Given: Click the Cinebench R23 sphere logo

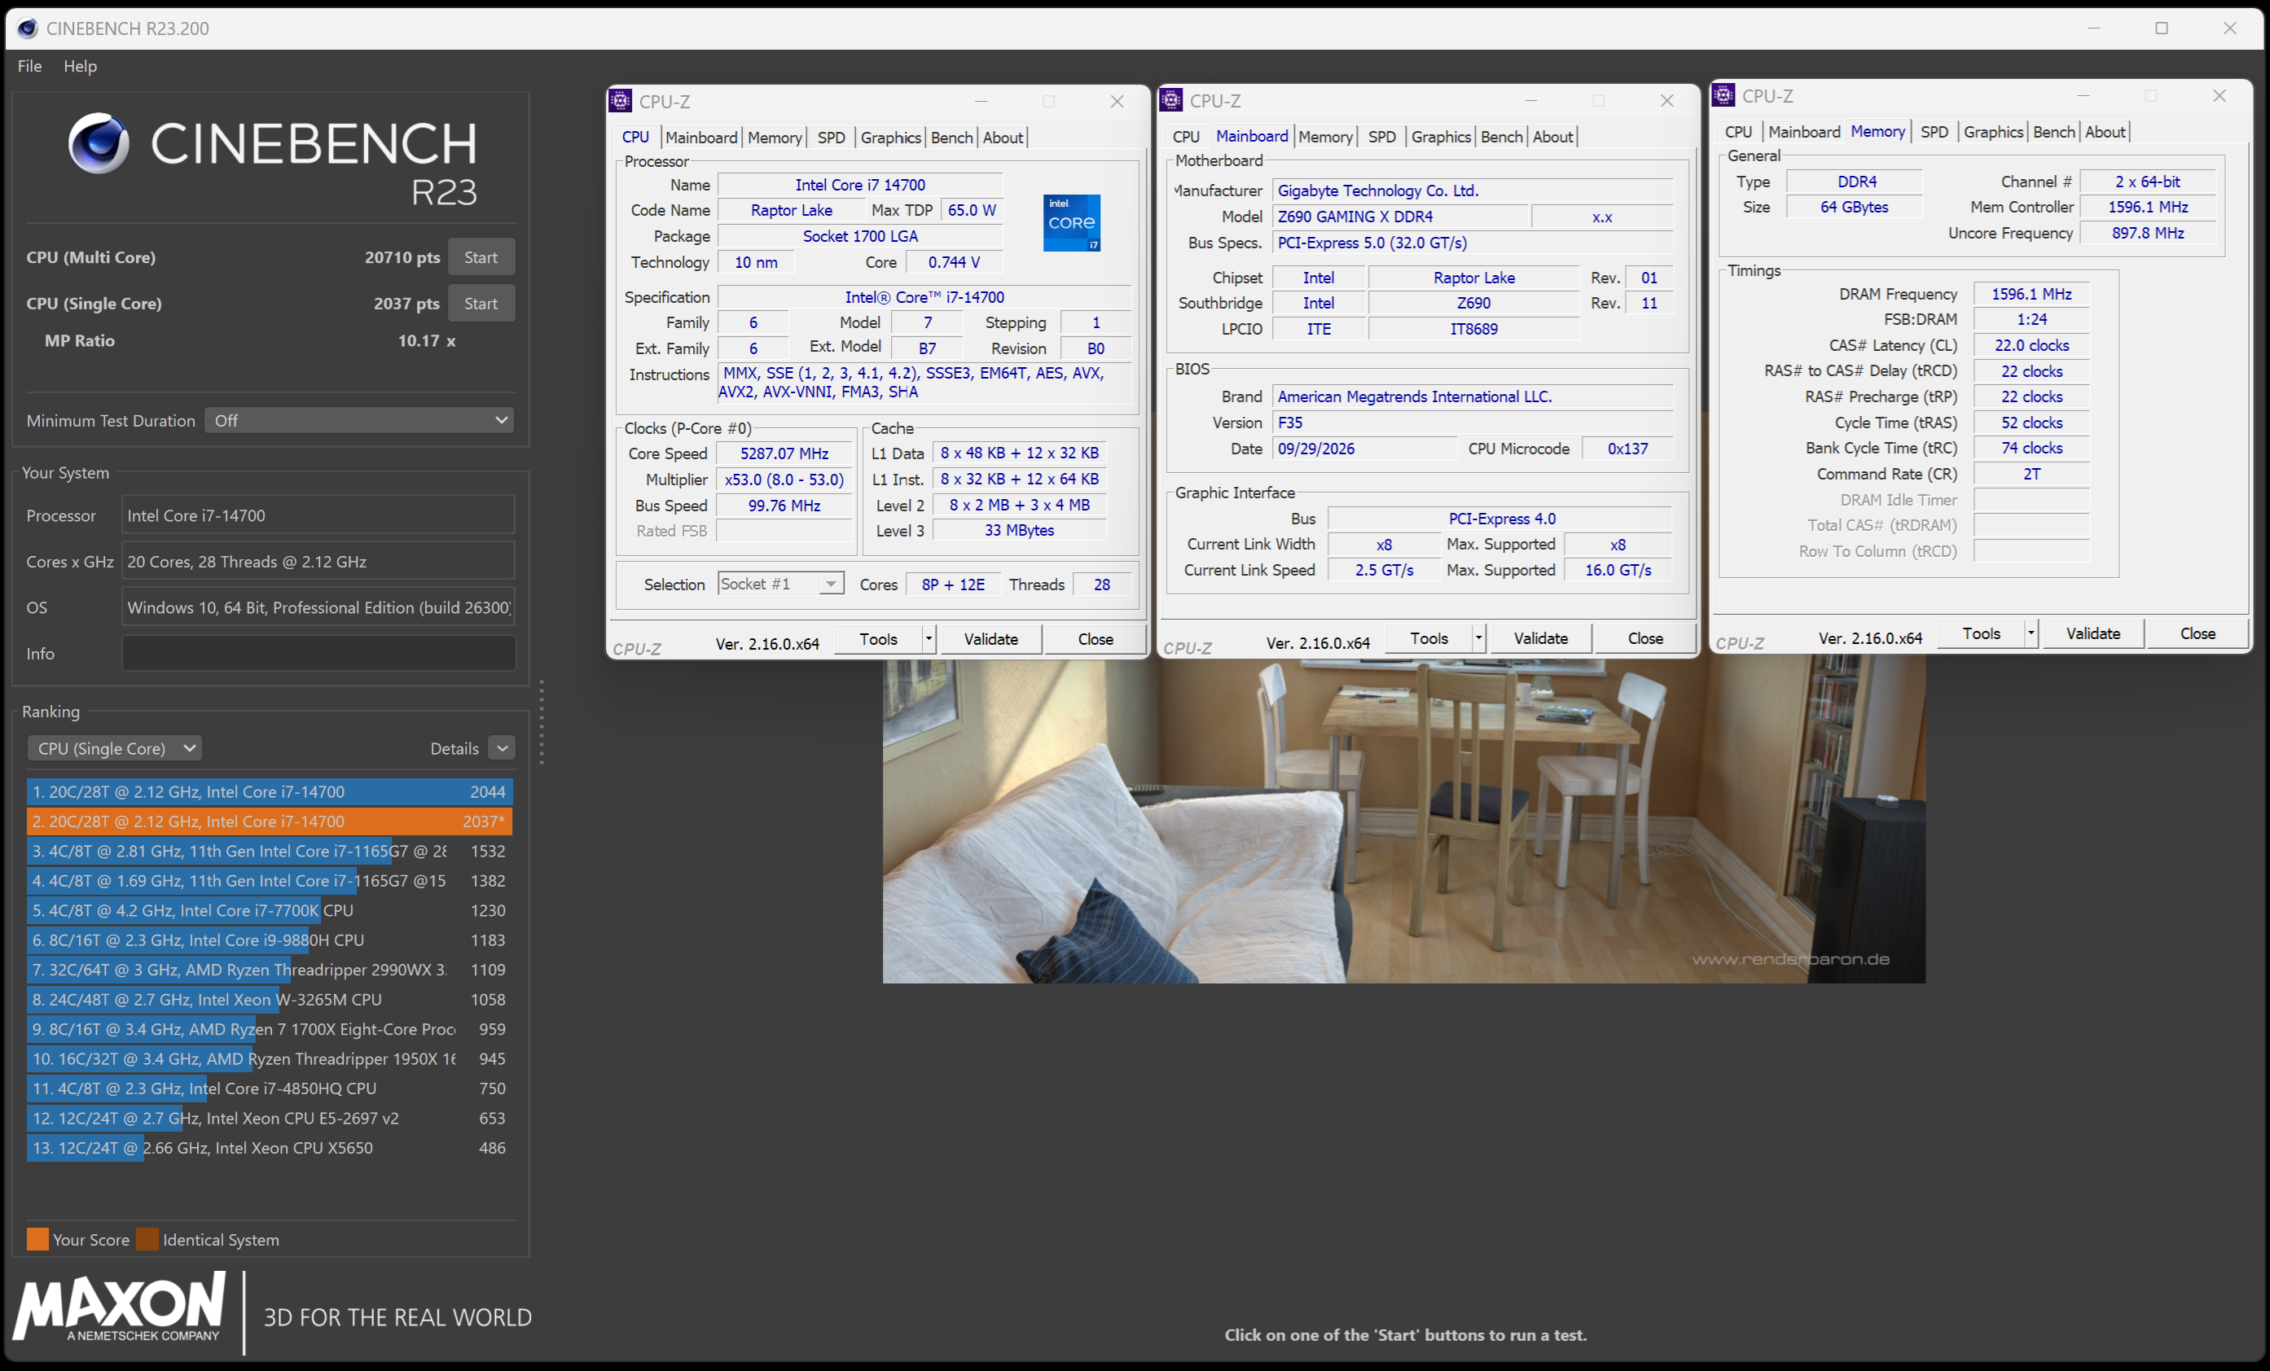Looking at the screenshot, I should pos(99,142).
